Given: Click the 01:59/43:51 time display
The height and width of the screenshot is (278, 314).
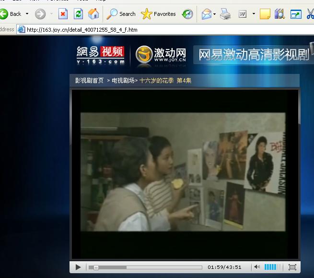Looking at the screenshot, I should pos(224,267).
